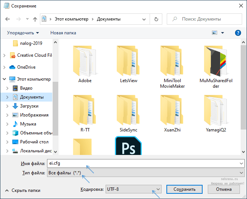This screenshot has width=247, height=199.
Task: Select Объемные объекты in sidebar
Action: pos(32,133)
